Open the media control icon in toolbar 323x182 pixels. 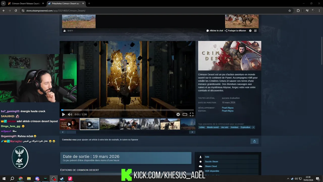307,11
